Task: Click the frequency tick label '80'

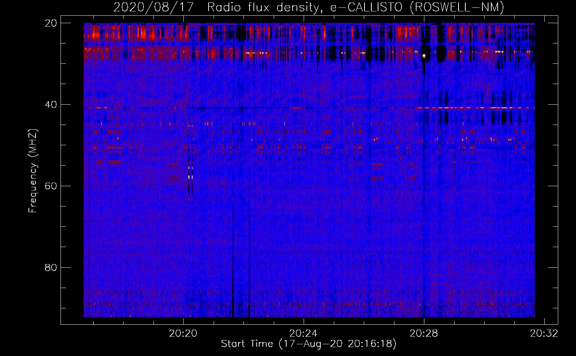Action: point(51,267)
